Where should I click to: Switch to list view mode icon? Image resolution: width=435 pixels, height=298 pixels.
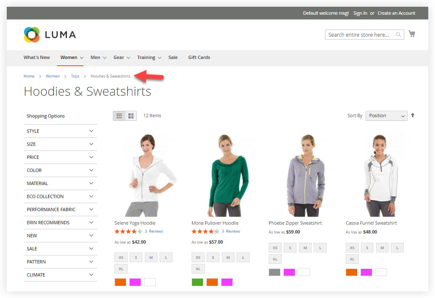[x=131, y=115]
